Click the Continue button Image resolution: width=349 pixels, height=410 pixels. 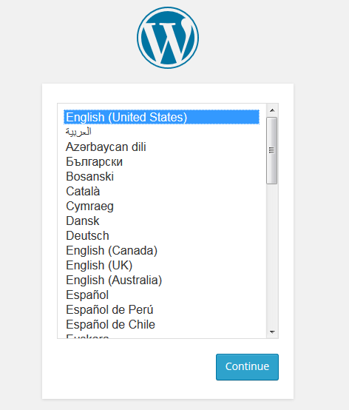coord(247,367)
